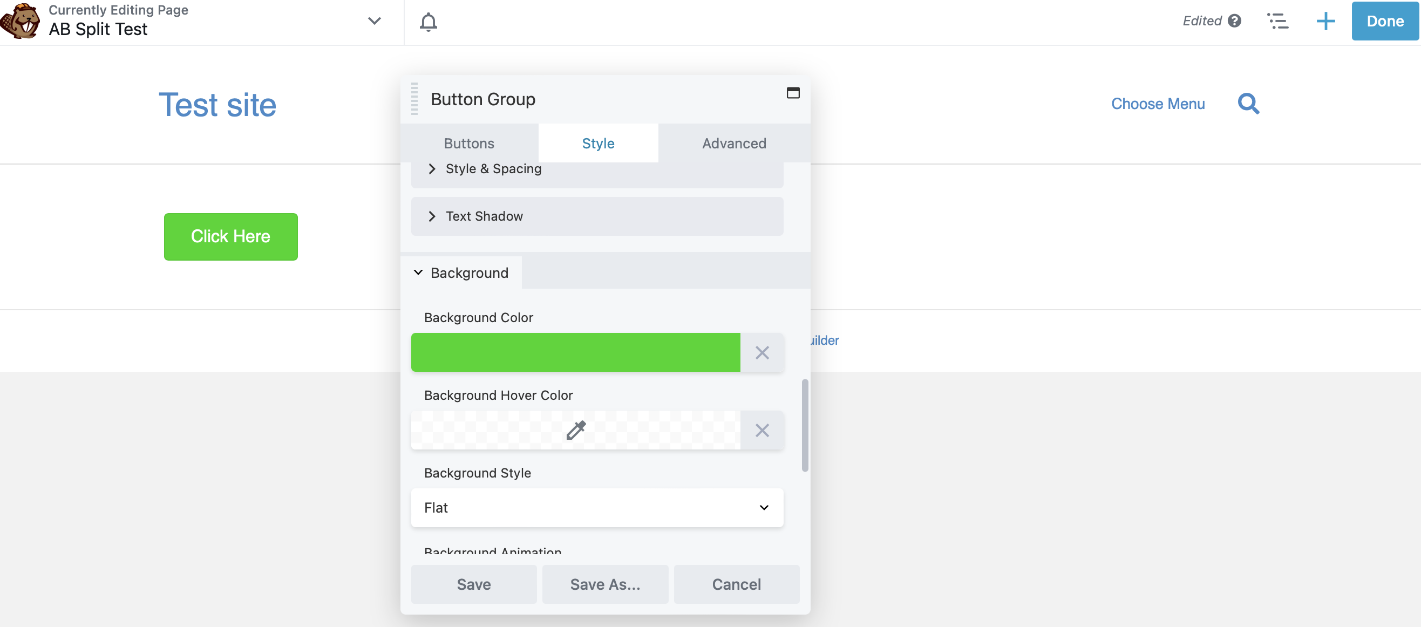Pick hover color with the eyedropper
The image size is (1421, 627).
coord(575,430)
